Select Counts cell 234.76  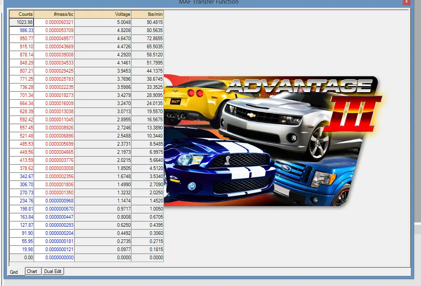tap(21, 200)
